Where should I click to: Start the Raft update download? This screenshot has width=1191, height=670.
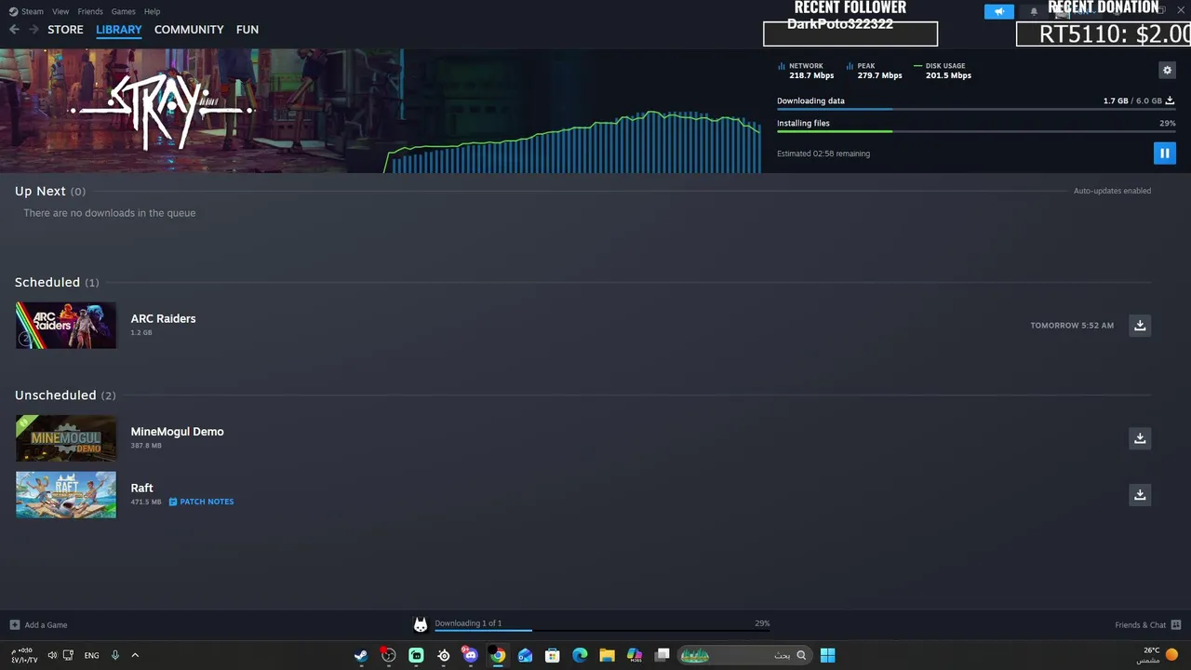(x=1140, y=495)
